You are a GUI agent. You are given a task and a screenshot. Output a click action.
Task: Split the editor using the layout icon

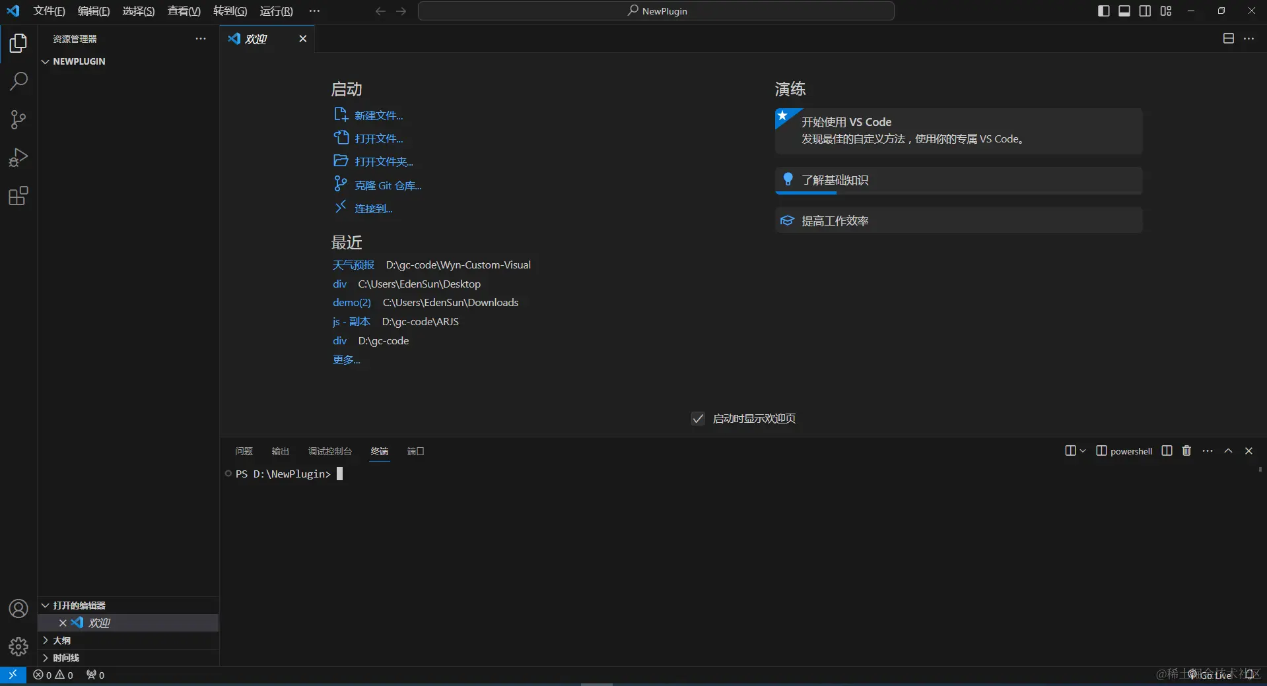(1229, 38)
